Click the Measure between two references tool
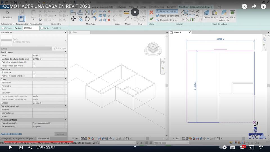 (x=127, y=12)
